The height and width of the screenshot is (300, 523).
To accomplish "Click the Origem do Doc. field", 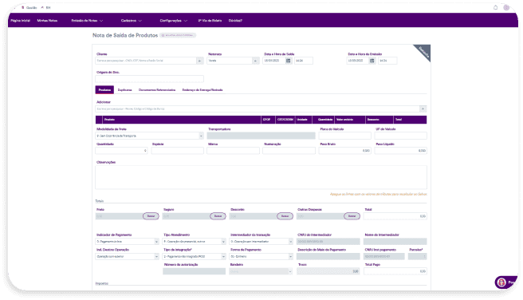I will click(149, 79).
